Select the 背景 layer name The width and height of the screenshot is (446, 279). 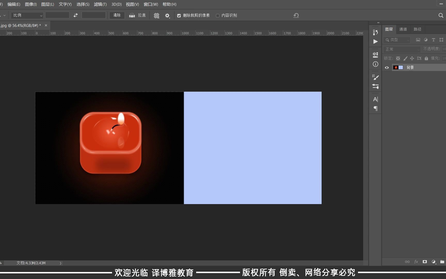tap(410, 67)
